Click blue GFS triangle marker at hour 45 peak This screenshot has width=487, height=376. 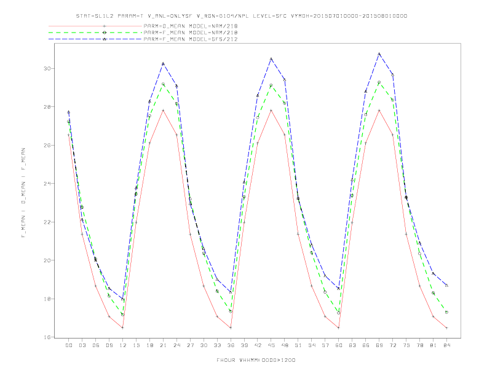pos(271,59)
